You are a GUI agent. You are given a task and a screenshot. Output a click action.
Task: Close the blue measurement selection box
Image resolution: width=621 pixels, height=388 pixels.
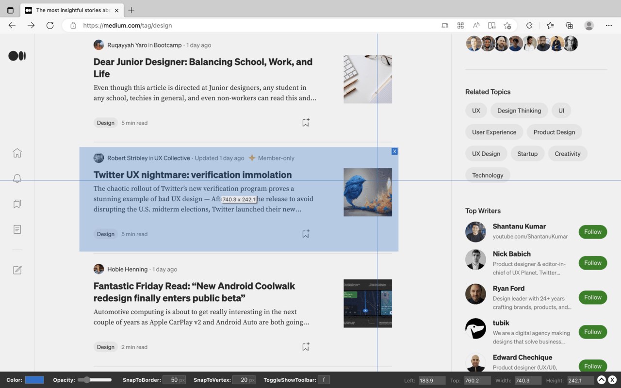(394, 151)
